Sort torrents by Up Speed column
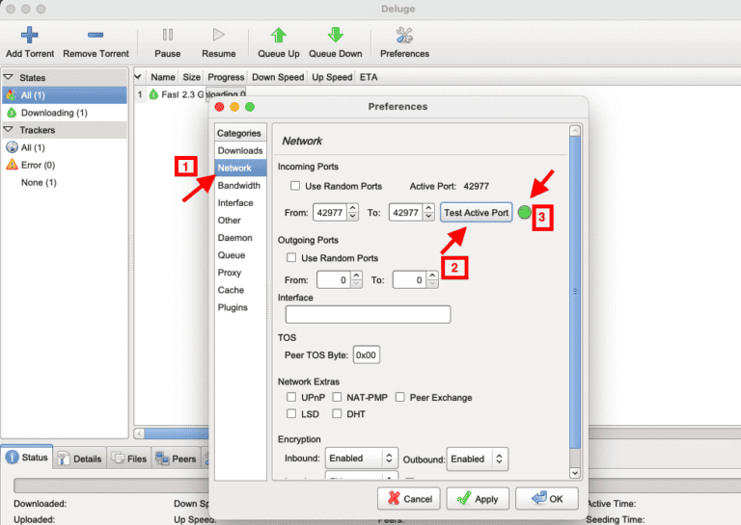The image size is (741, 525). point(332,77)
